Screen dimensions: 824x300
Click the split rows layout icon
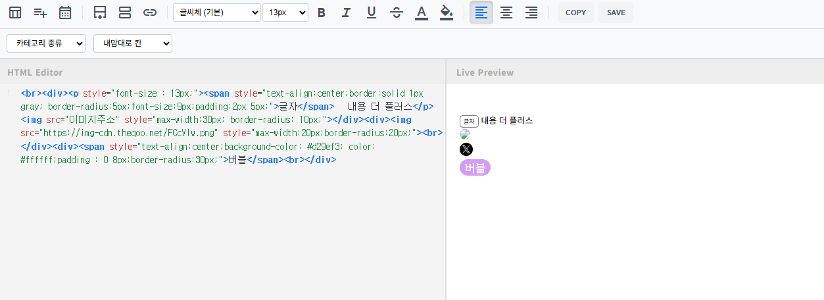125,12
